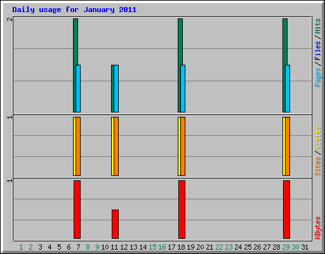The width and height of the screenshot is (325, 254).
Task: Click day 29 orange sites bar
Action: [x=288, y=146]
